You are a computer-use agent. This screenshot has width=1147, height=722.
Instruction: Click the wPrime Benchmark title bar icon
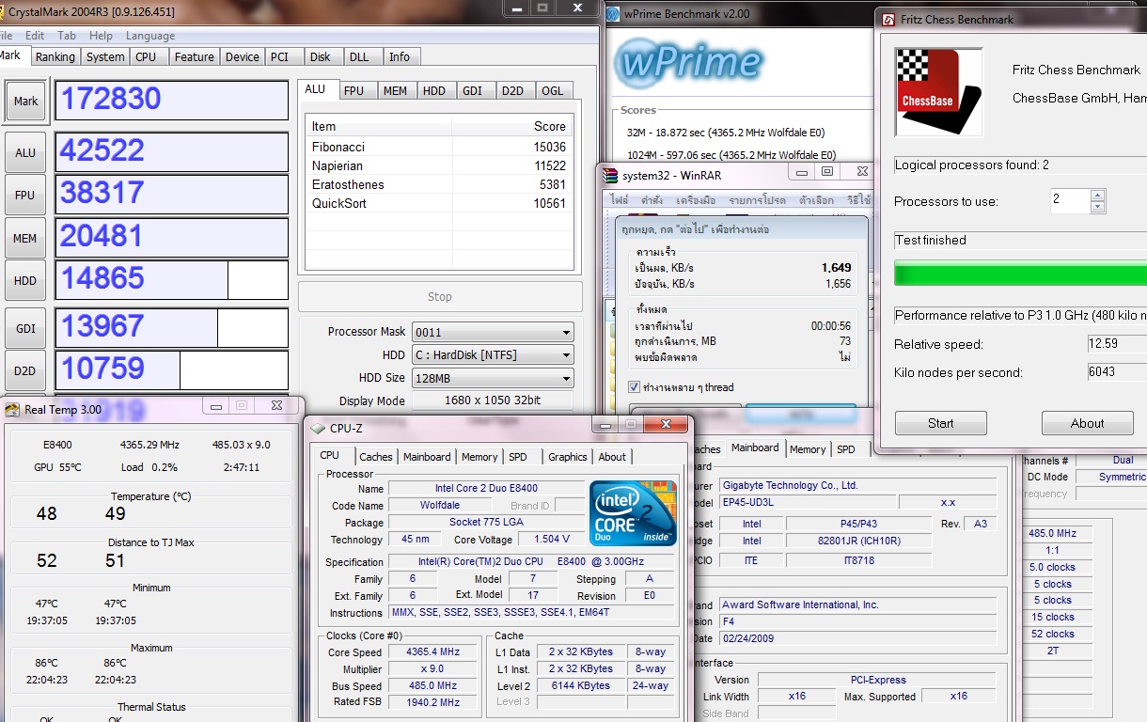(x=614, y=14)
